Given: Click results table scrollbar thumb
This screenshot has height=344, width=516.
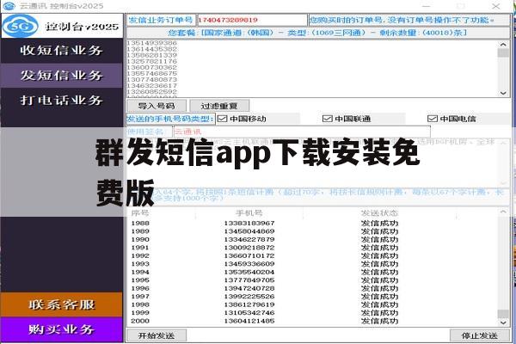Looking at the screenshot, I should [503, 312].
